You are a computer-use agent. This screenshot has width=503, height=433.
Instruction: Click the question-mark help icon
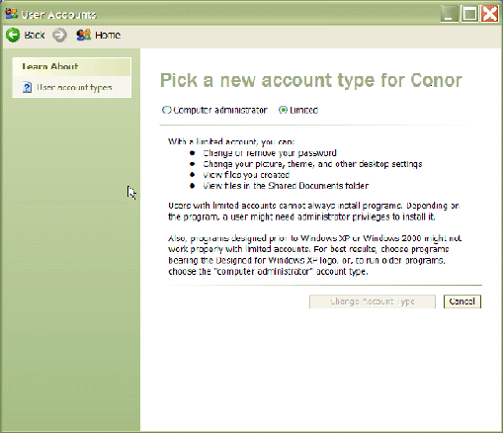(27, 87)
